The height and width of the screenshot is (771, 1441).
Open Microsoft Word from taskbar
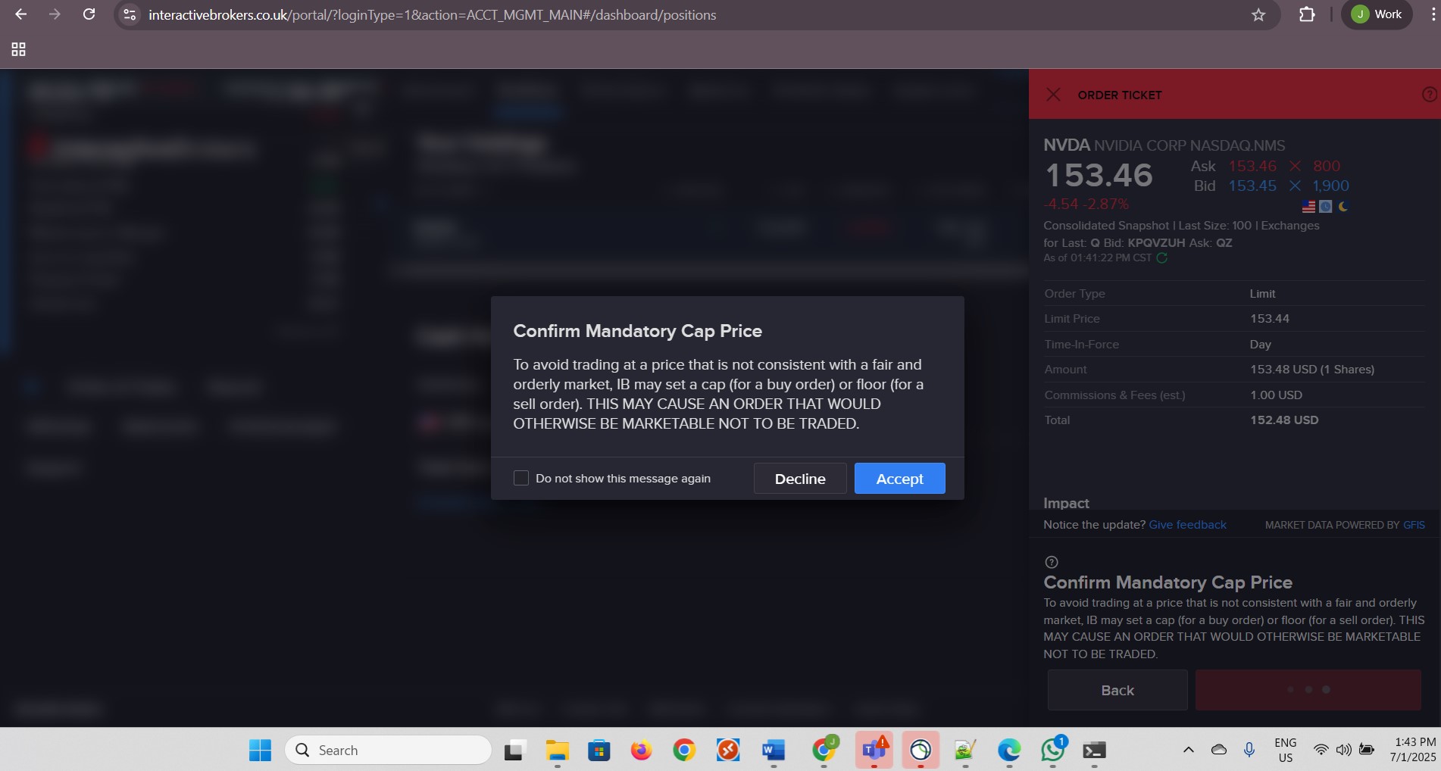click(773, 750)
